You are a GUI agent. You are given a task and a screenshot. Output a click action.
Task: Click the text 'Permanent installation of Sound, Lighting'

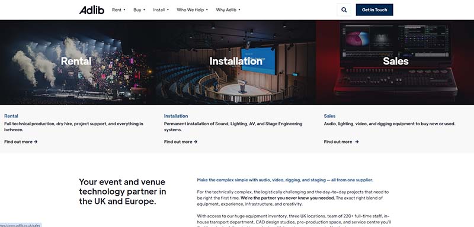point(204,124)
